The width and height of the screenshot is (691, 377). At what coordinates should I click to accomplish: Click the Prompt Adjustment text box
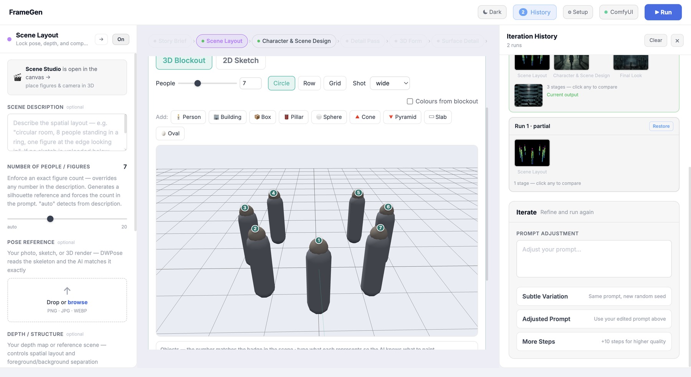coord(594,259)
